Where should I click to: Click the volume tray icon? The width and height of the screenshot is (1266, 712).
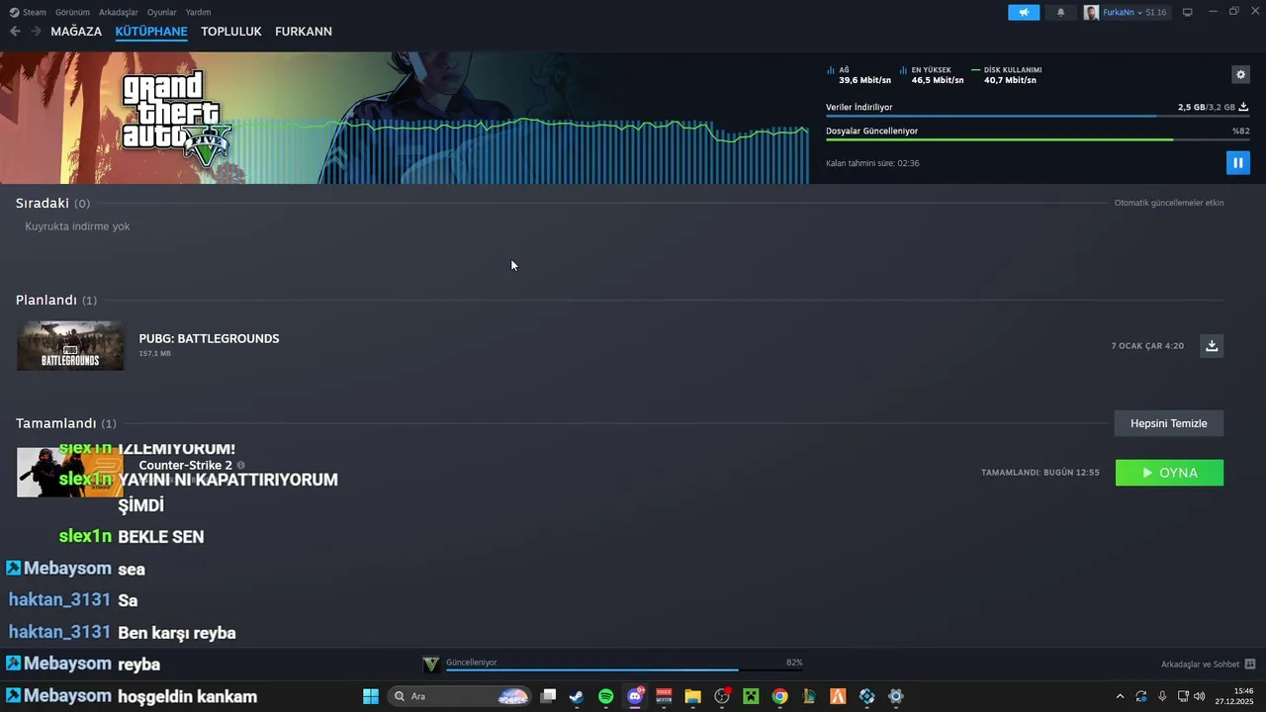(1200, 696)
